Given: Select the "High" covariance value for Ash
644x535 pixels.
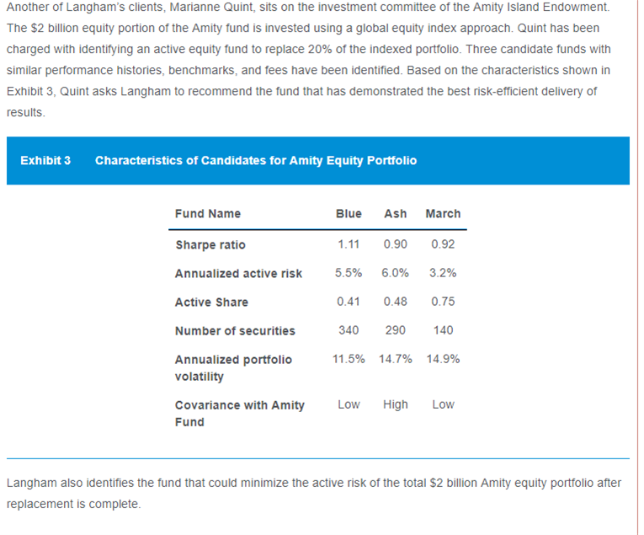Looking at the screenshot, I should pos(396,405).
